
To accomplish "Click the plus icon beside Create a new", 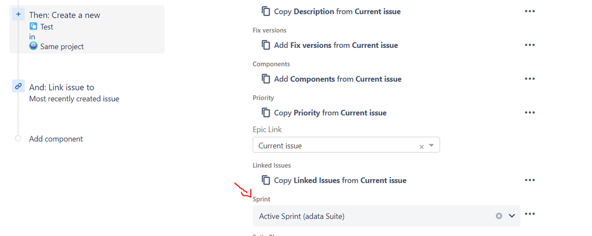I will (x=18, y=14).
